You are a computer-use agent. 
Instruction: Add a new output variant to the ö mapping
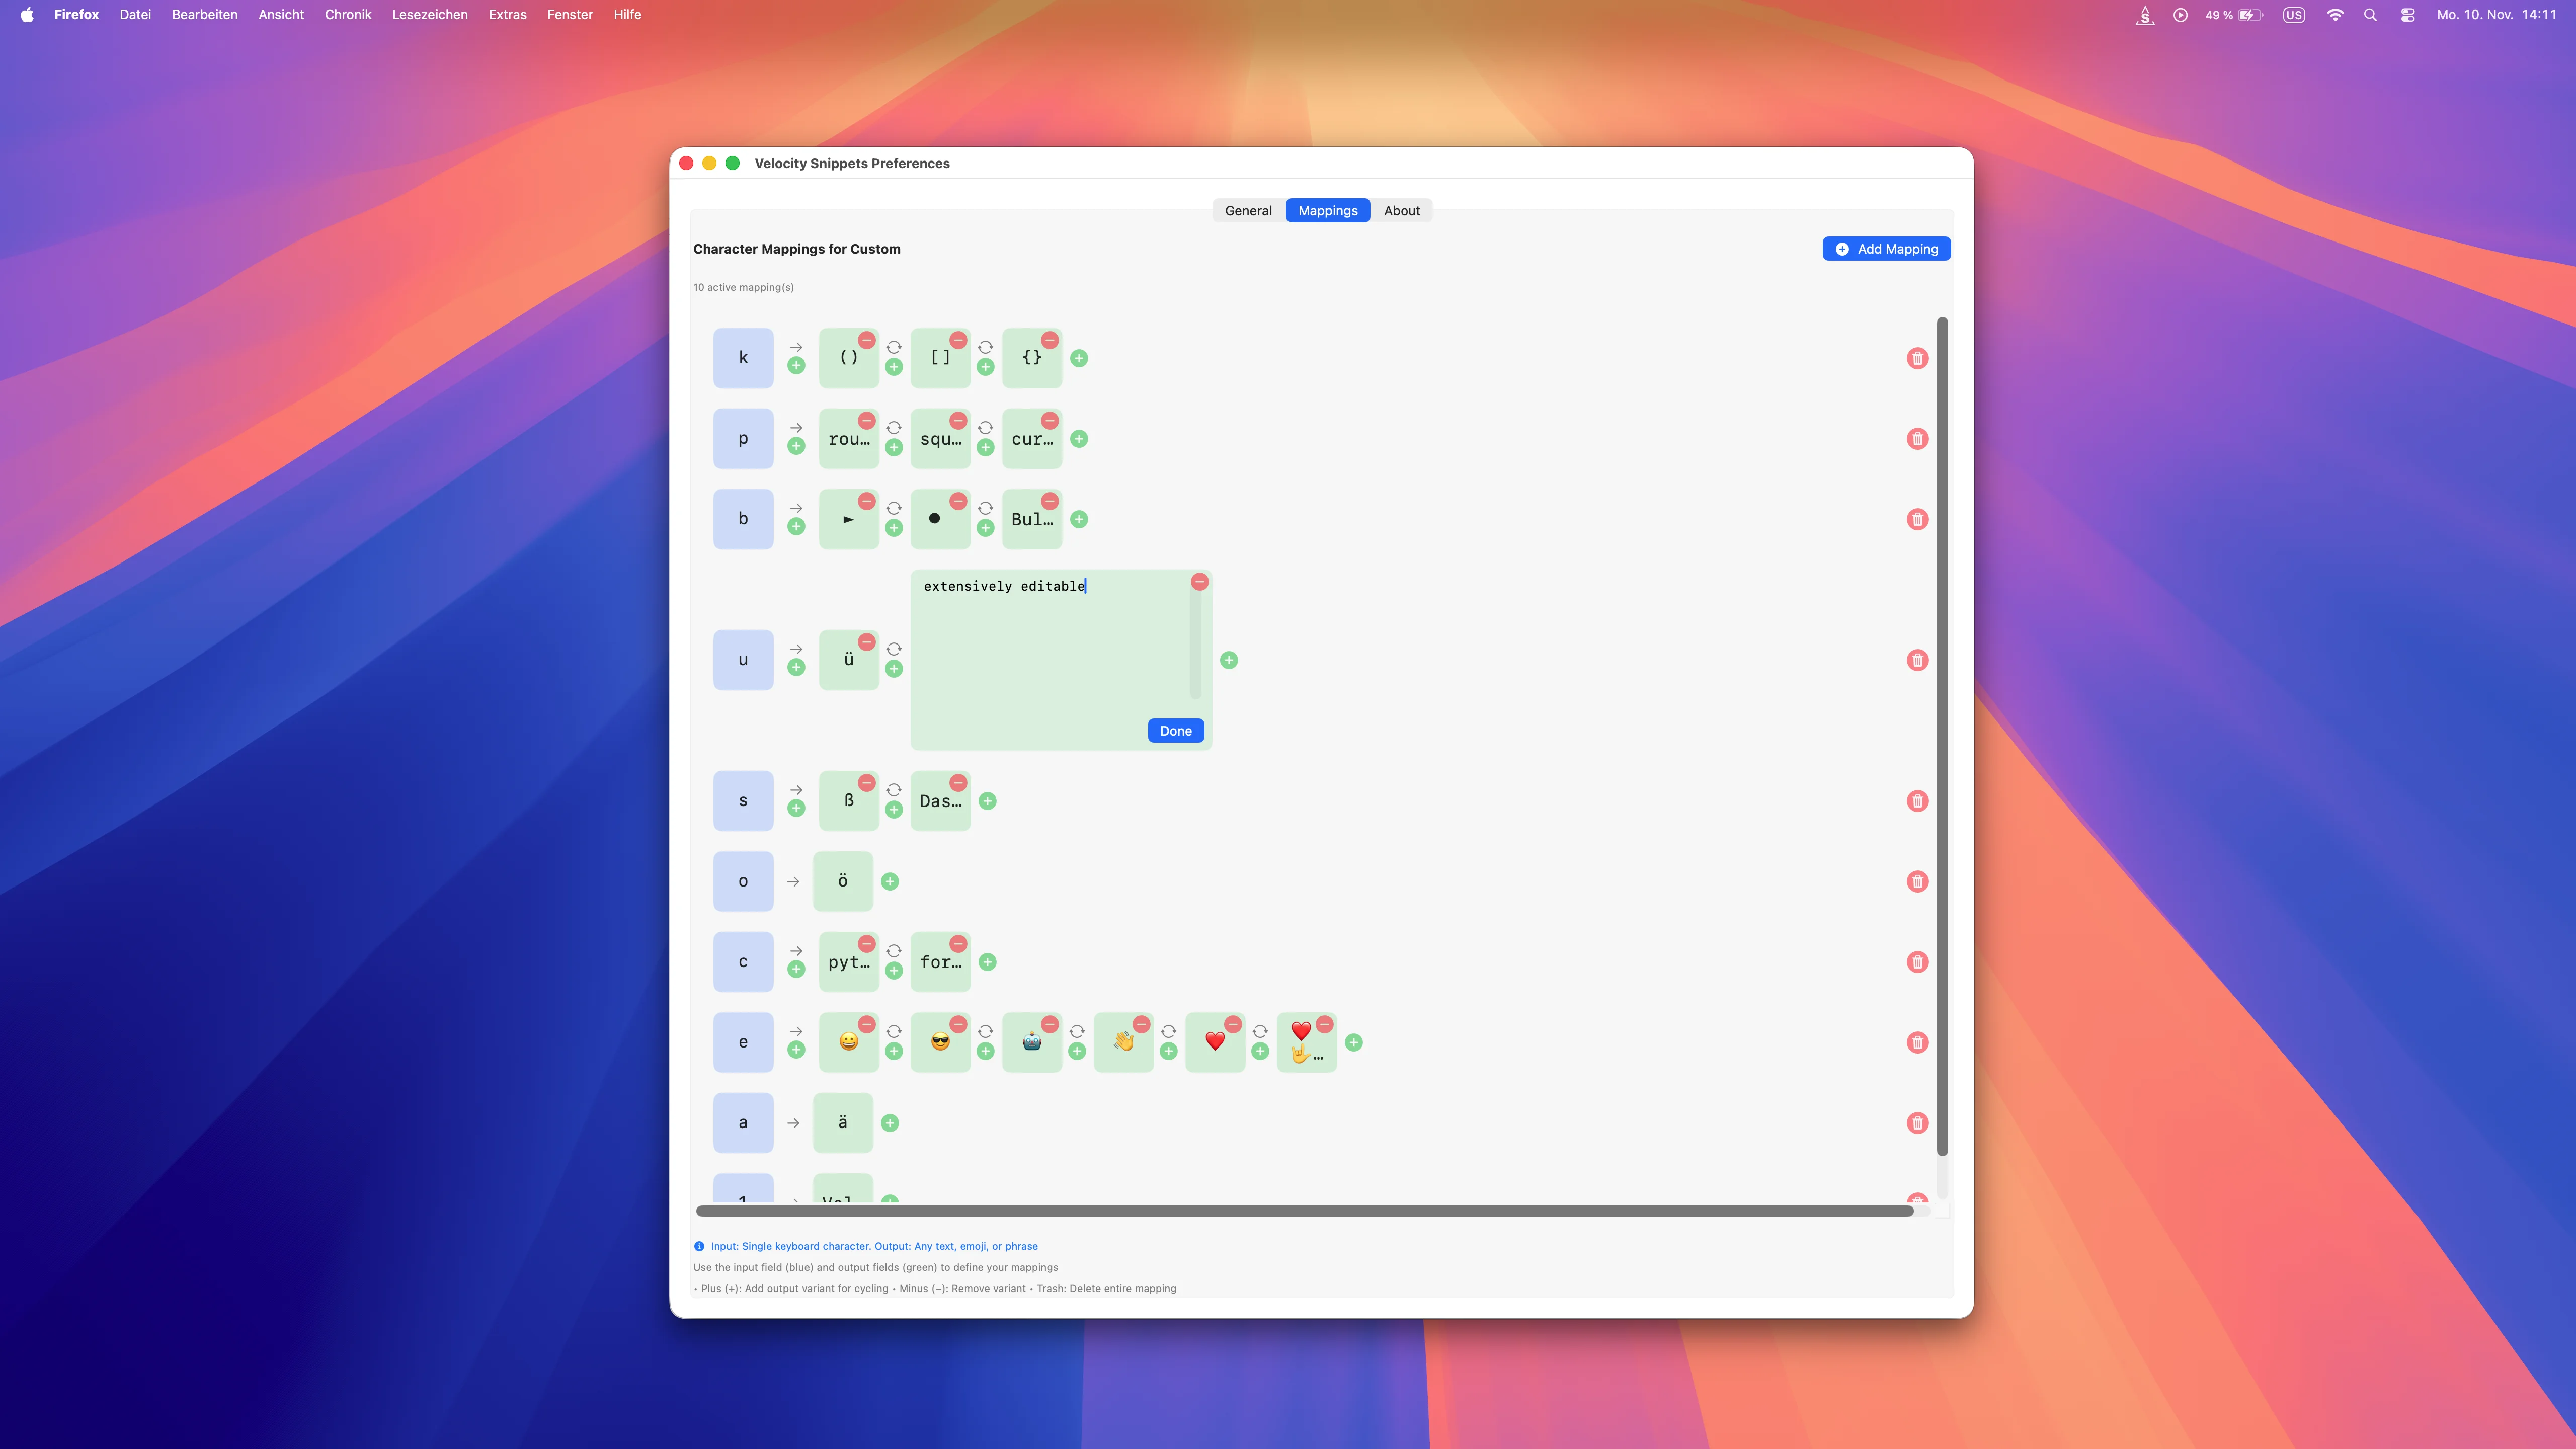point(890,881)
